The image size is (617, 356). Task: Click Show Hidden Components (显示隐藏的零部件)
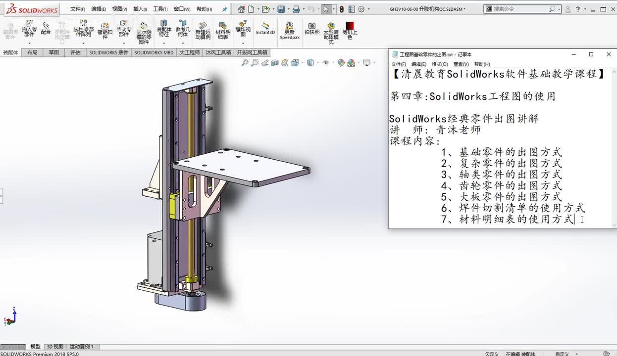pyautogui.click(x=144, y=33)
